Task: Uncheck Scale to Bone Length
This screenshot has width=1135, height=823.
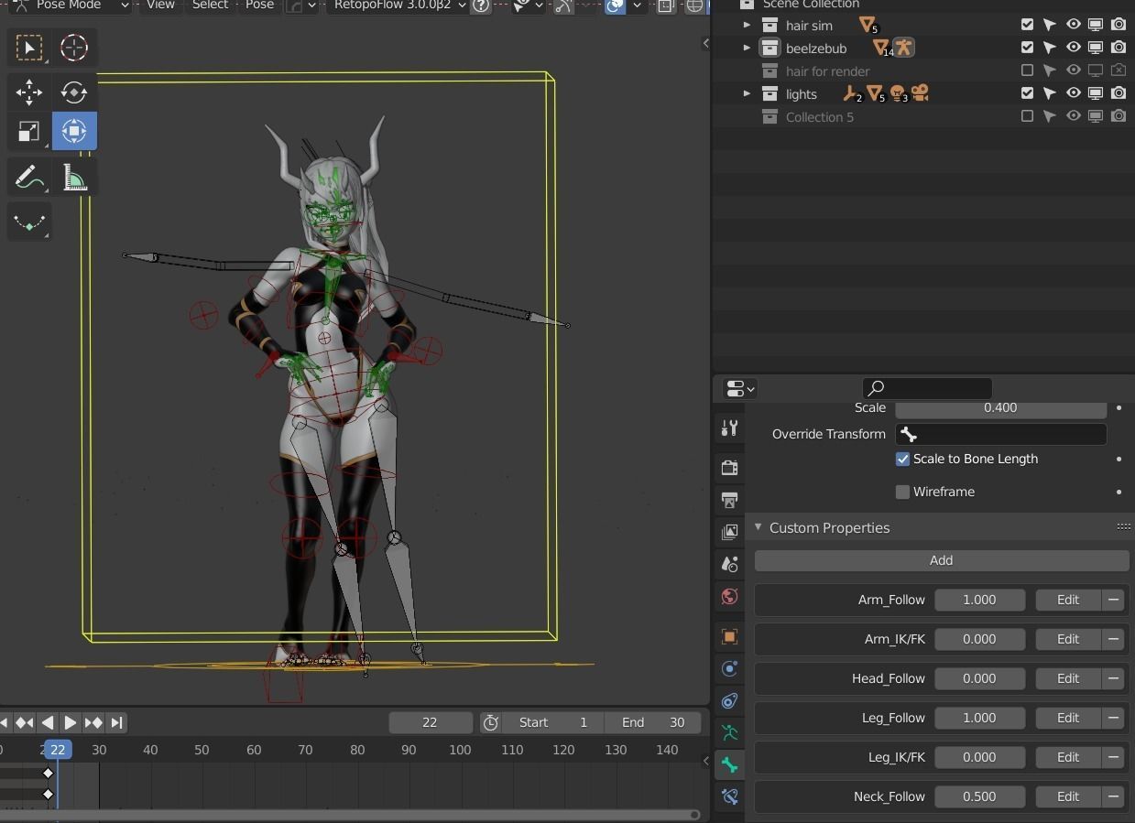Action: (x=902, y=459)
